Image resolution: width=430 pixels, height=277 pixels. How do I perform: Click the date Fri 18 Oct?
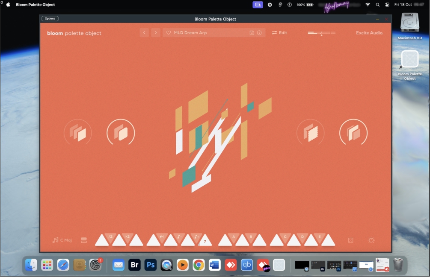click(x=403, y=5)
